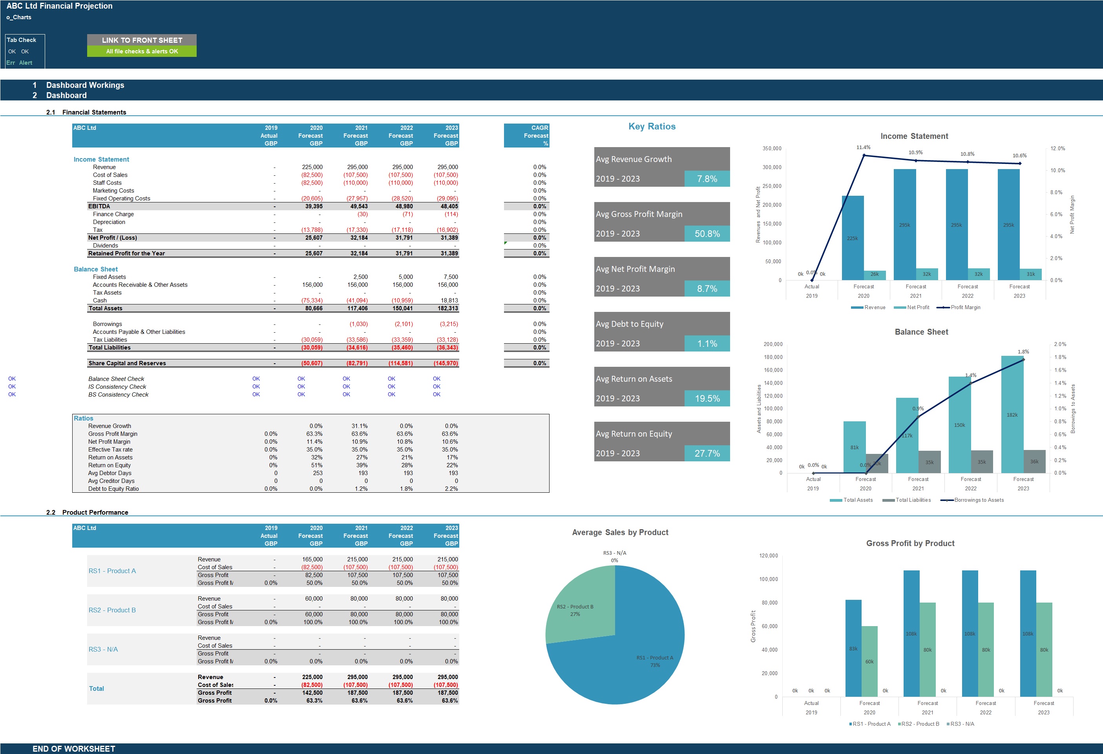Click the green 'All file checks & alerts OK' banner

[141, 51]
